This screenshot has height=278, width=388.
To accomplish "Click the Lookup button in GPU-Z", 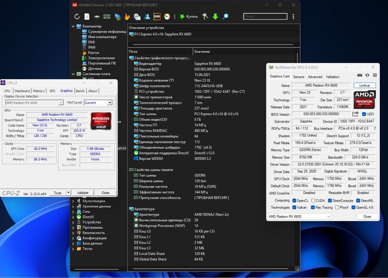I will [x=365, y=85].
